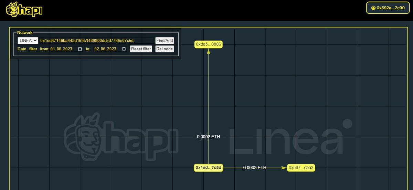Click the Find/Add button

[165, 41]
